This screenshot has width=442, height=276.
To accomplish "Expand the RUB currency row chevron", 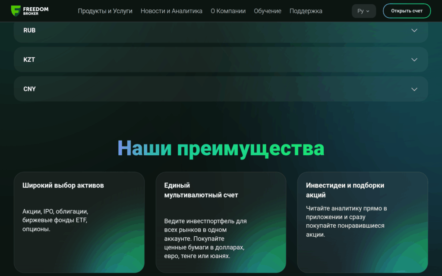I will click(x=414, y=31).
